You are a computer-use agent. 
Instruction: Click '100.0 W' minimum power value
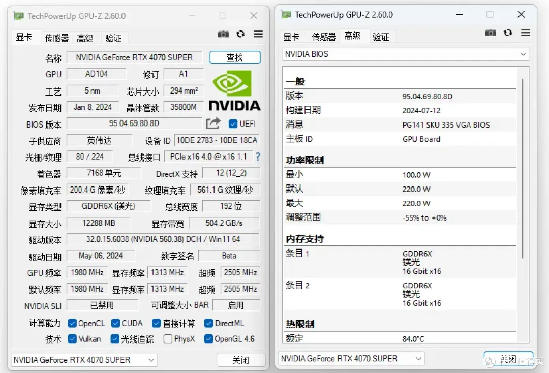[x=416, y=175]
